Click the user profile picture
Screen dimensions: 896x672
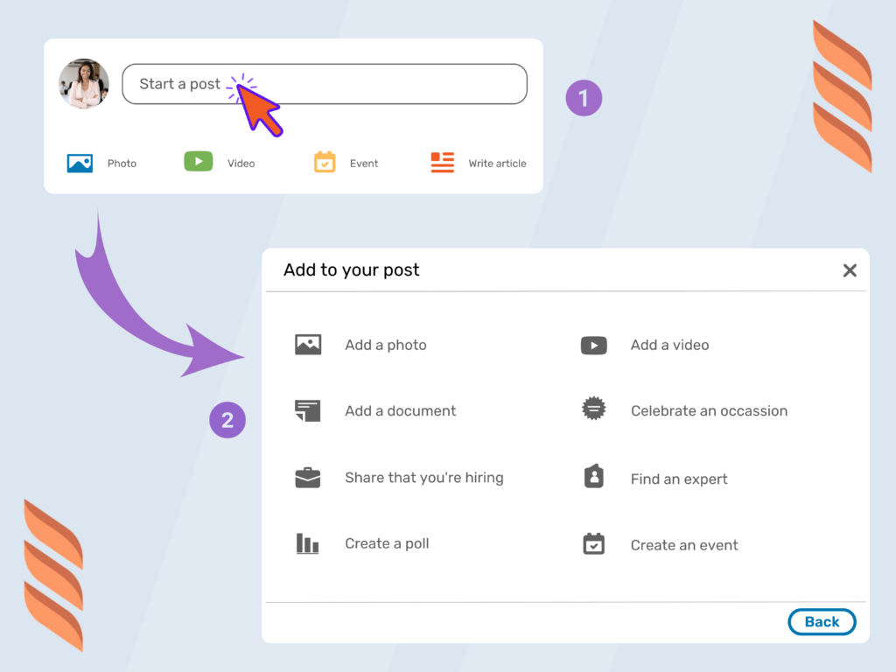pyautogui.click(x=83, y=83)
